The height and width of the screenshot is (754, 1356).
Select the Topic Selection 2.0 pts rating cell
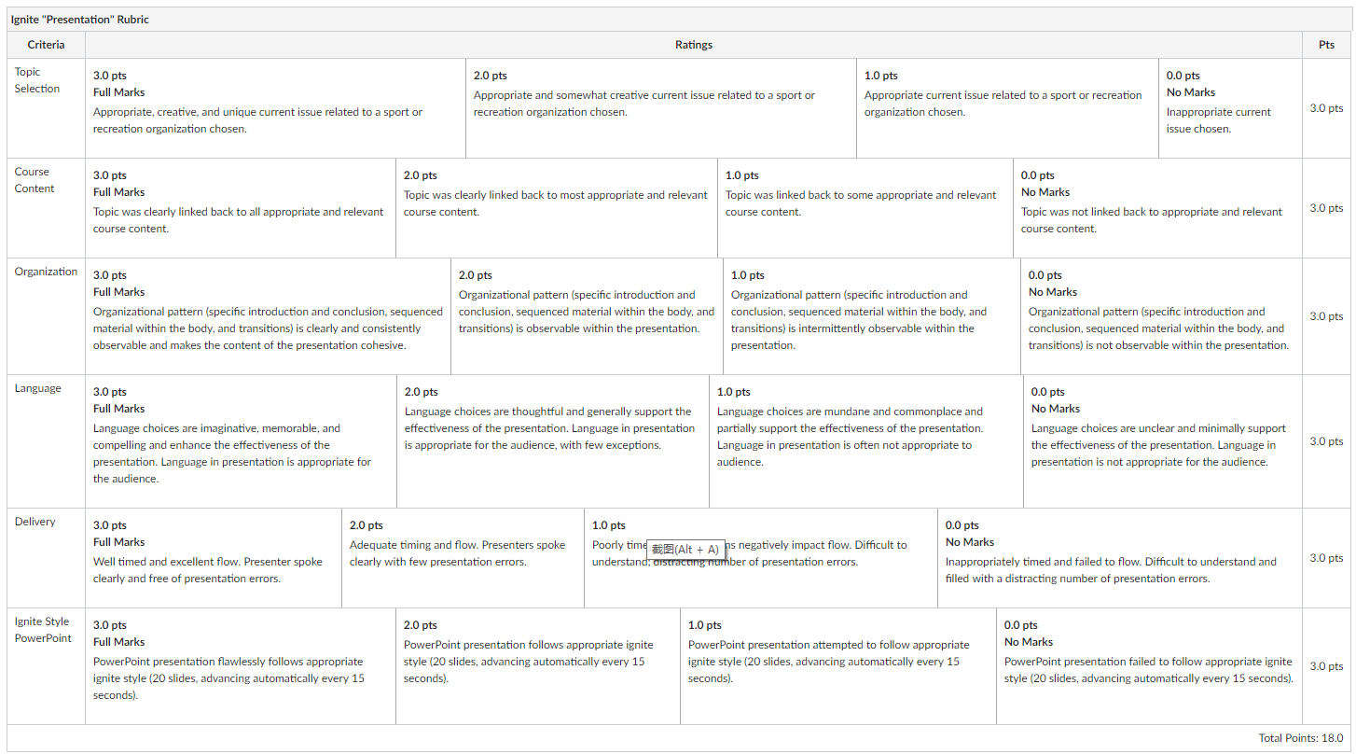point(661,108)
